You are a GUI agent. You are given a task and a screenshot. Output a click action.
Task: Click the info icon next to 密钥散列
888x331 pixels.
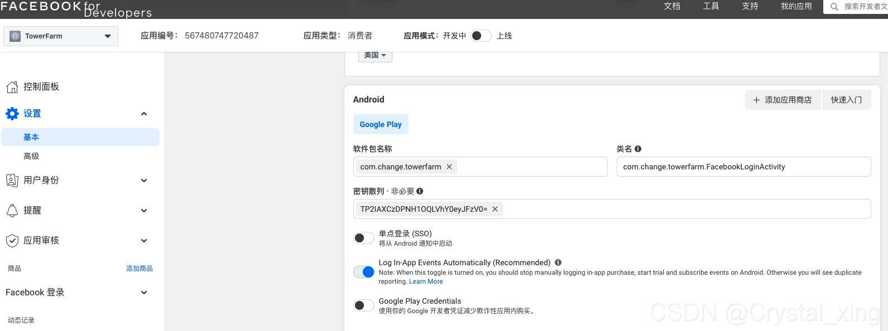tap(420, 191)
